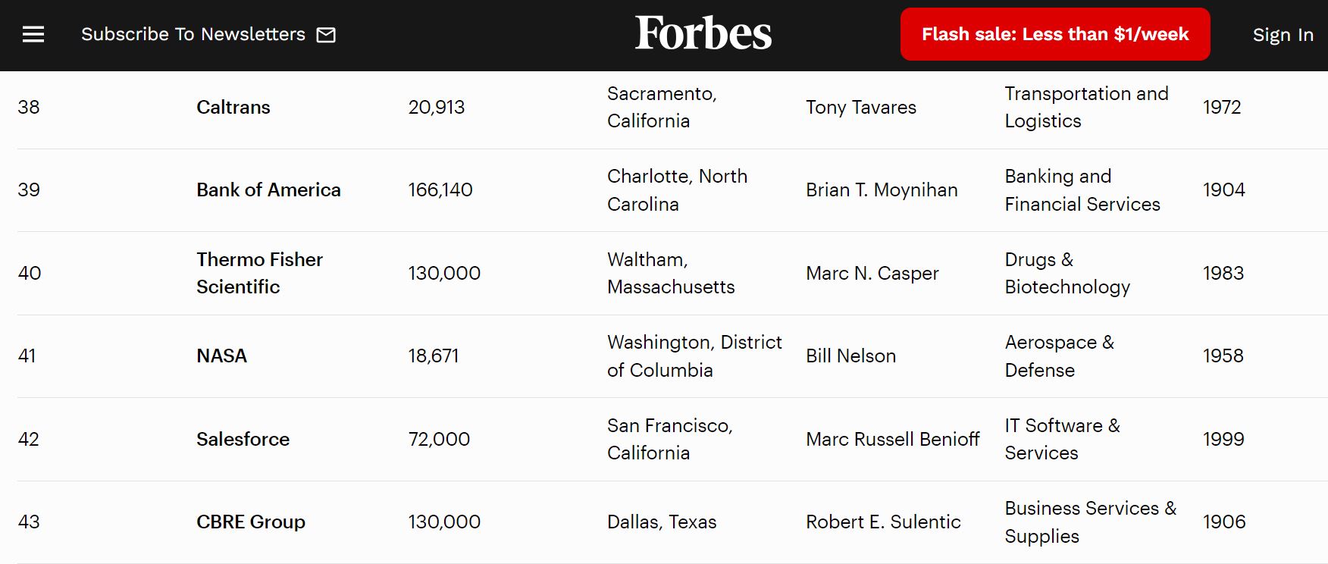Select Thermo Fisher Scientific company name

[x=259, y=273]
